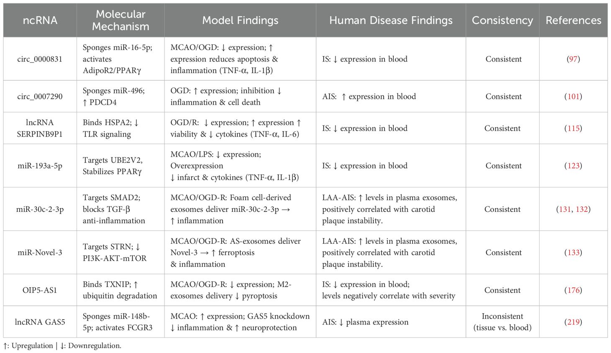Click the ncRNA column header
Screen dimensions: 611x353
pos(40,21)
